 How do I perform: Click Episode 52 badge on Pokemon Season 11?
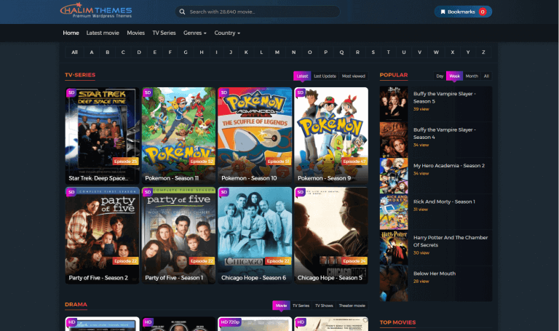(202, 161)
